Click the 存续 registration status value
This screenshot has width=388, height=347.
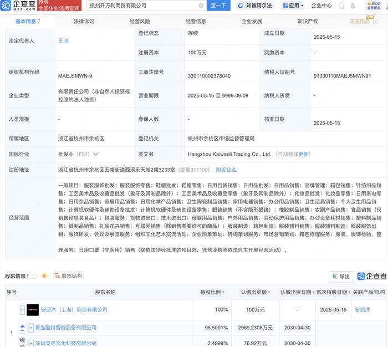(193, 33)
